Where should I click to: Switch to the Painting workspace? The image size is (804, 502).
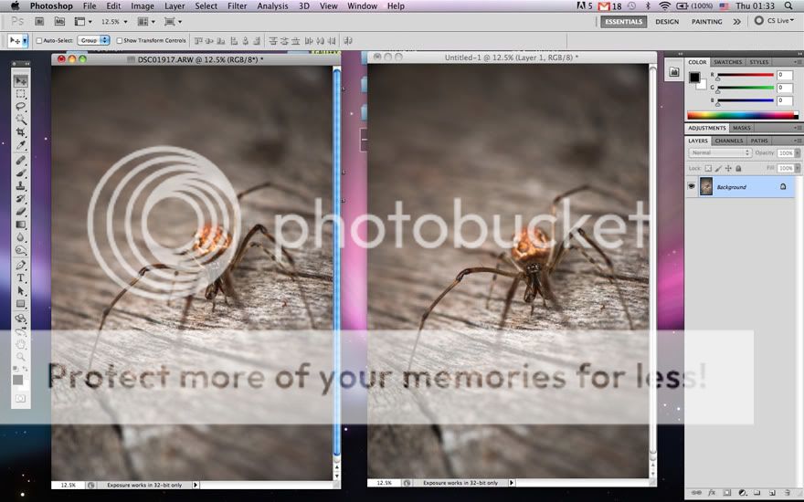point(706,22)
